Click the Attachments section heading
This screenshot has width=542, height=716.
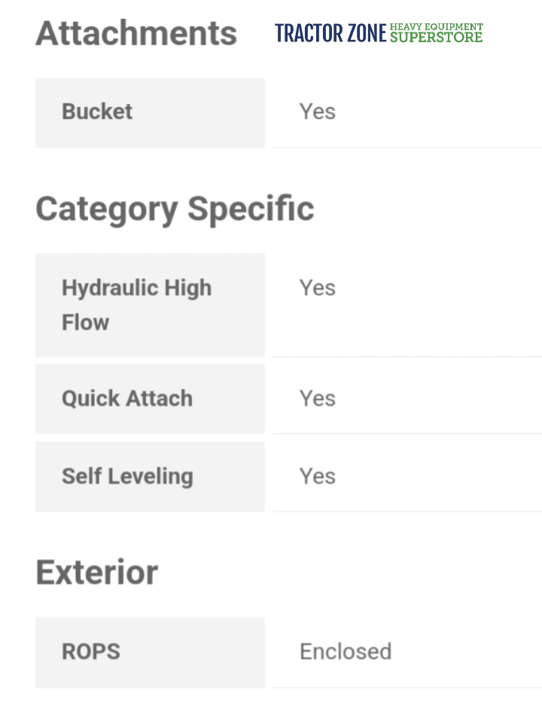136,34
